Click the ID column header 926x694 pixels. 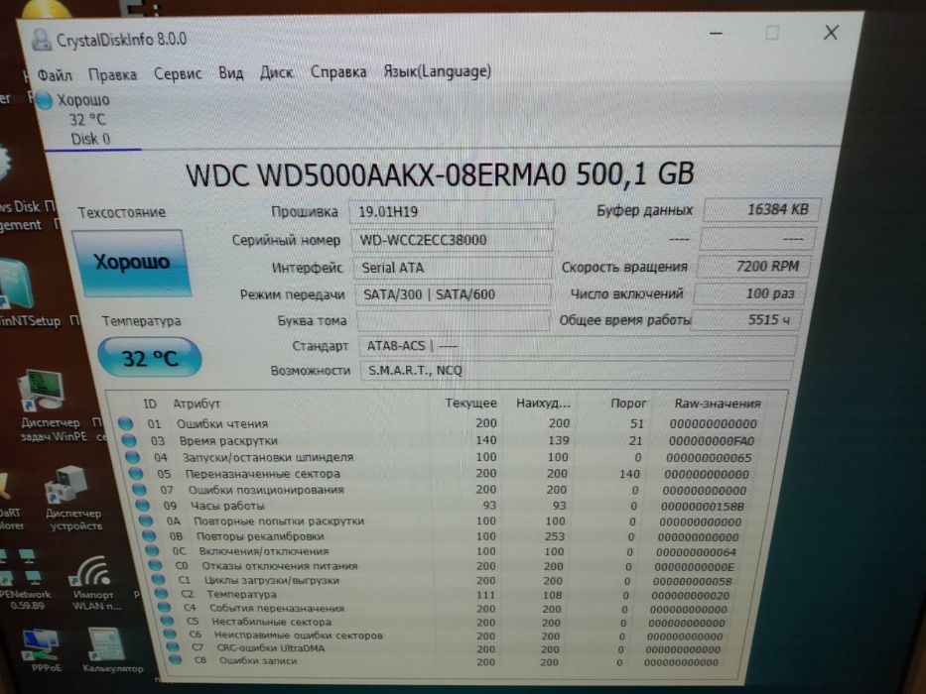[150, 405]
